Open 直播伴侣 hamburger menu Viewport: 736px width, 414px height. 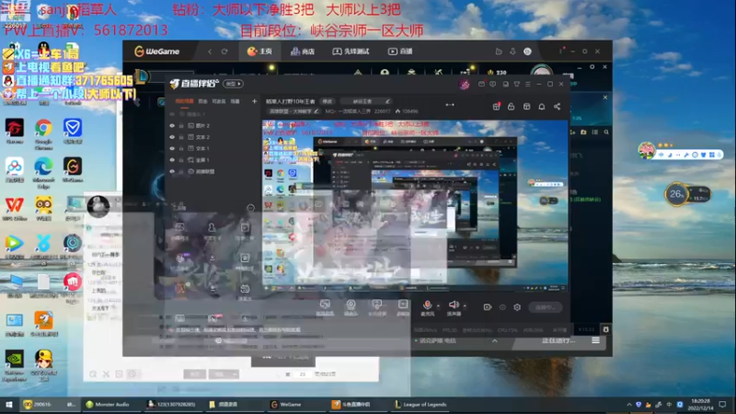click(528, 84)
